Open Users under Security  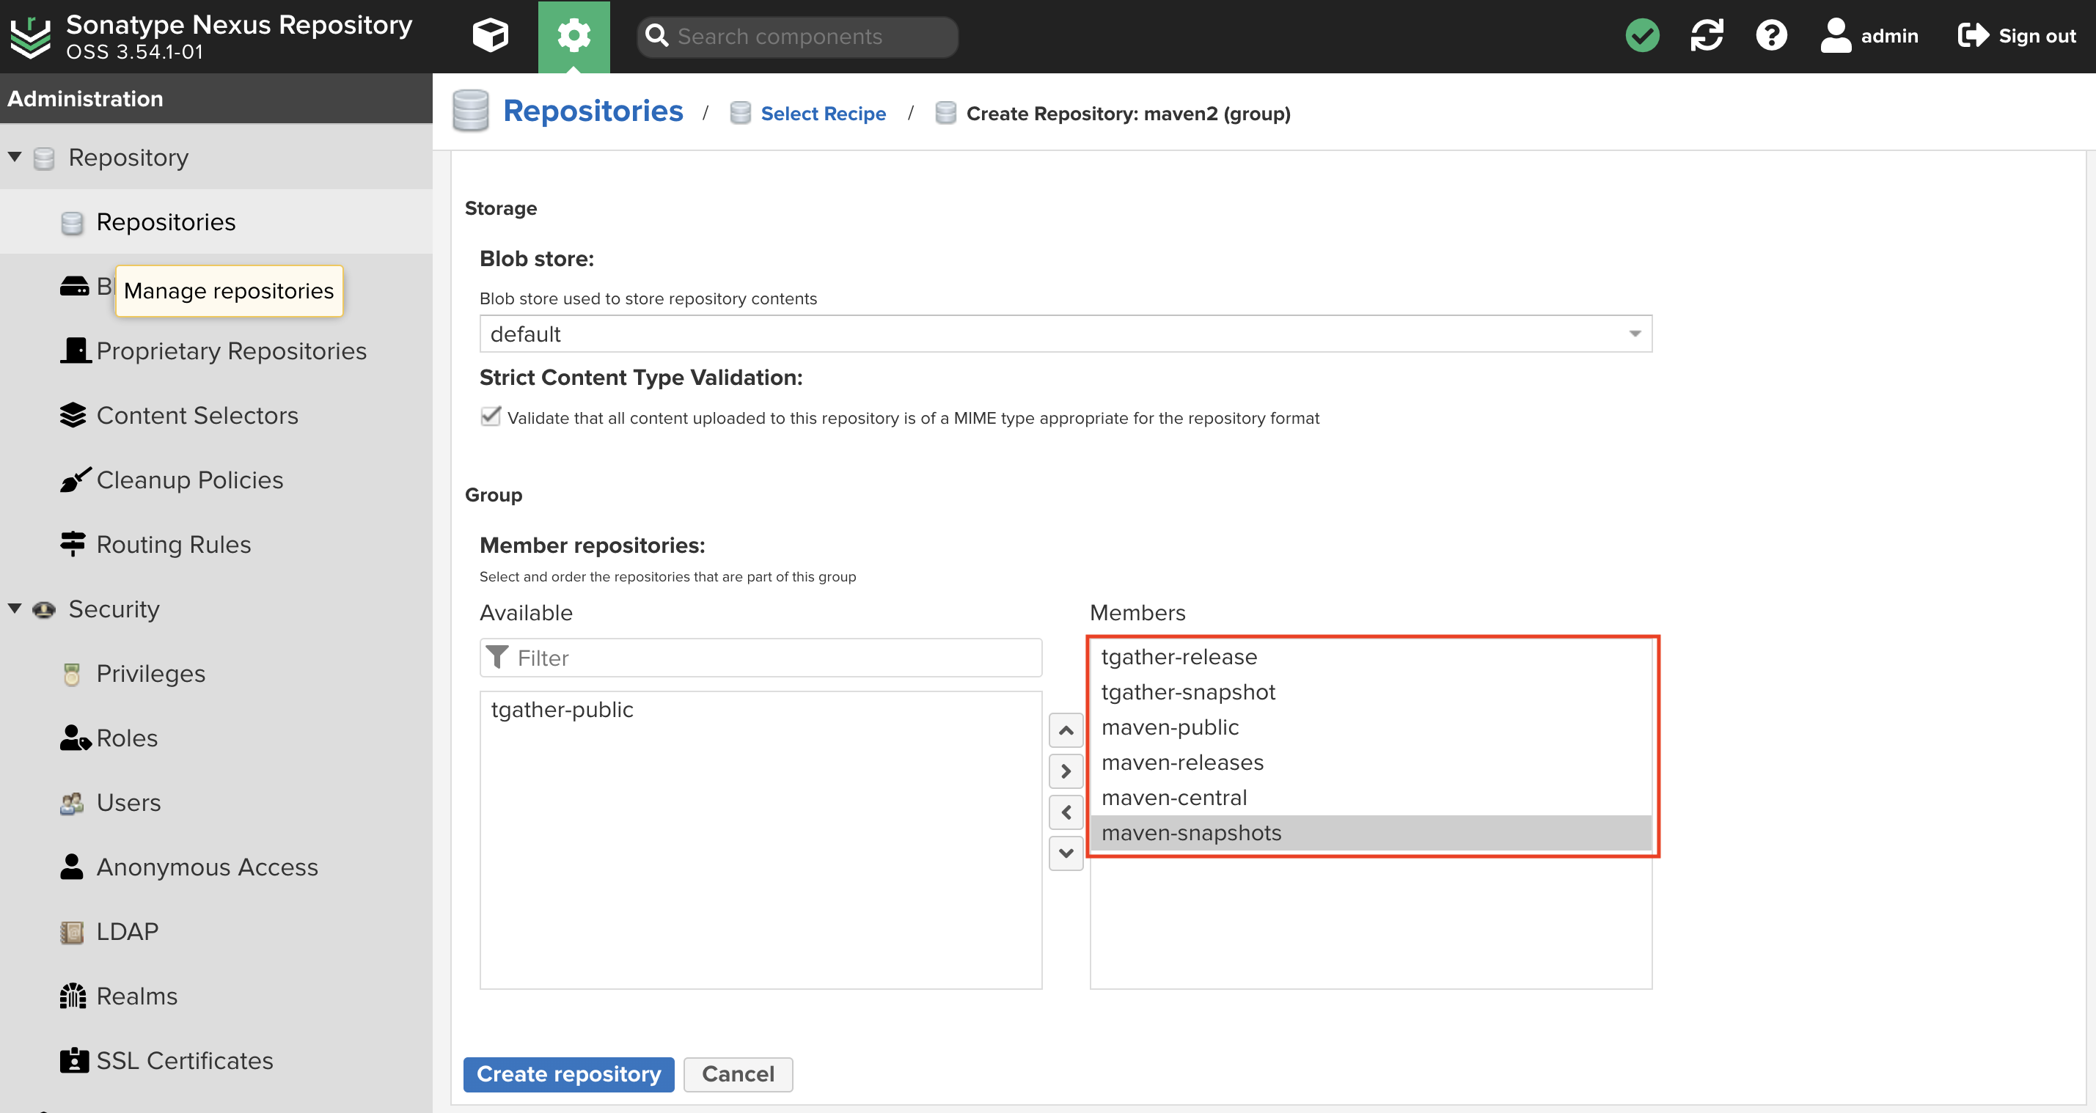pyautogui.click(x=128, y=802)
